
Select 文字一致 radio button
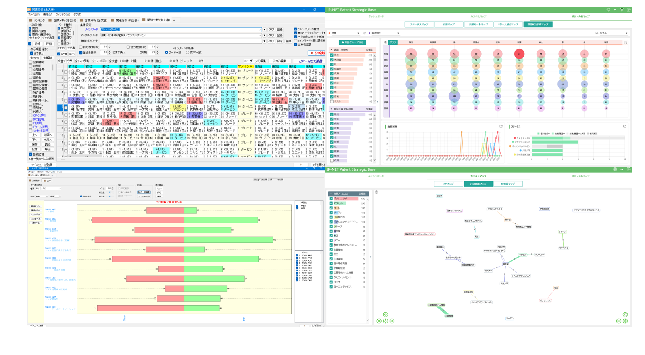point(188,53)
